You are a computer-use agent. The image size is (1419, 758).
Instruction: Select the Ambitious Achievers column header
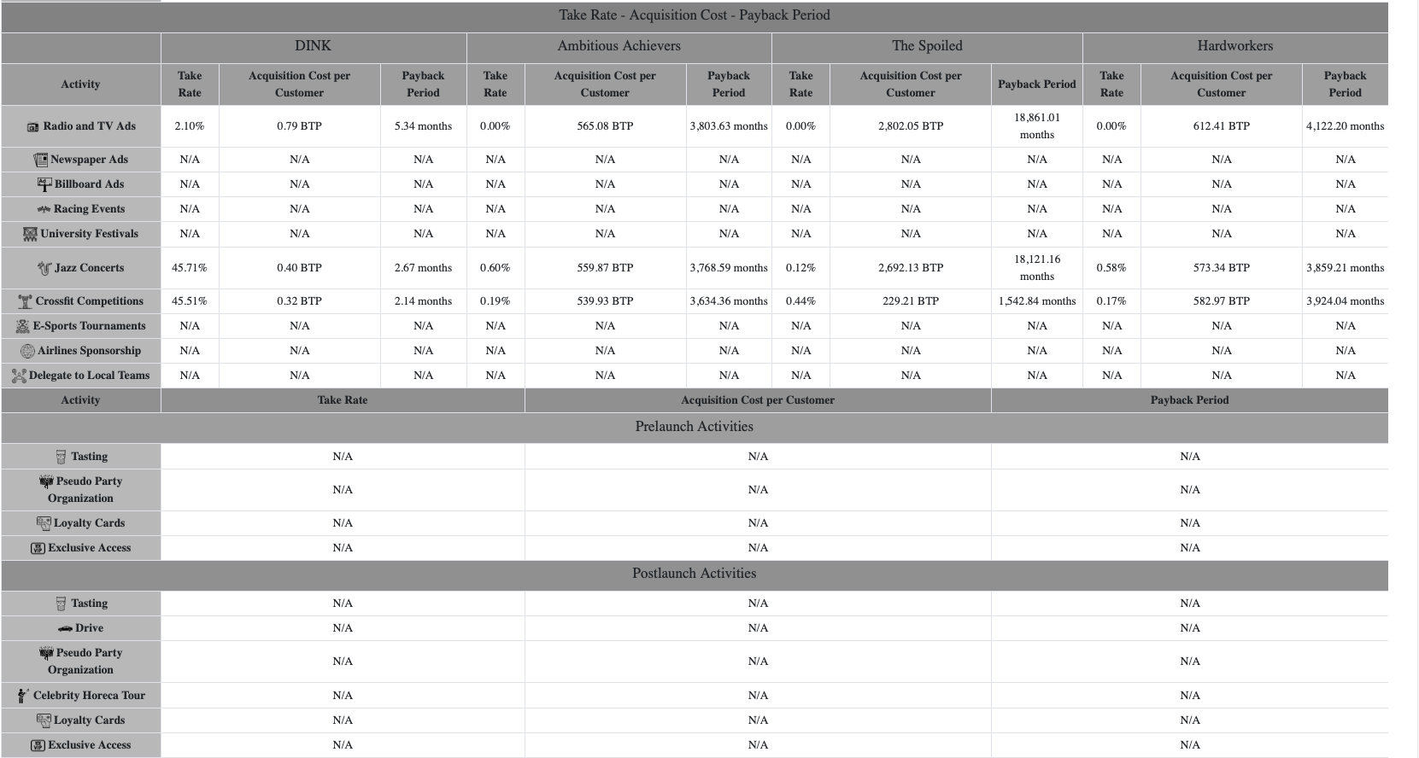point(619,46)
